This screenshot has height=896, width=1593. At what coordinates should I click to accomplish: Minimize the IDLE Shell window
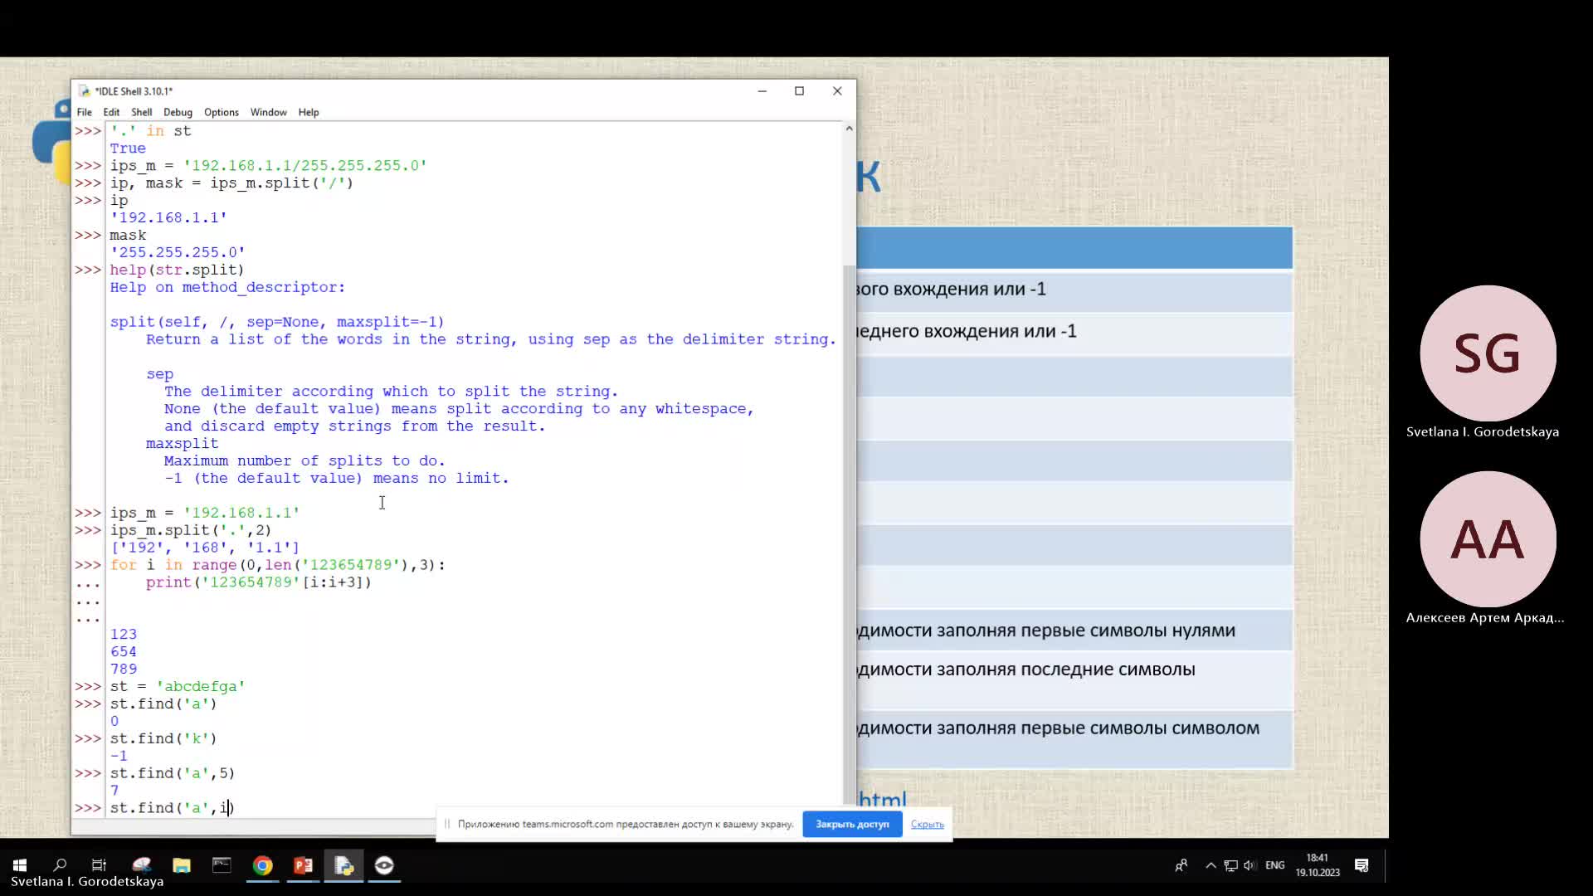click(762, 91)
